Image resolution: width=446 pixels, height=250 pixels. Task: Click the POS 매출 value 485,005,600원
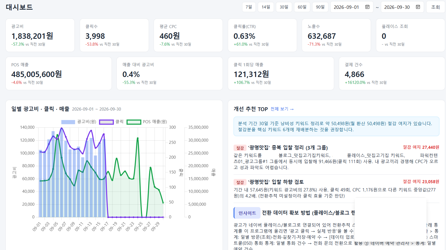pyautogui.click(x=37, y=74)
